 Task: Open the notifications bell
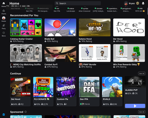point(143,3)
